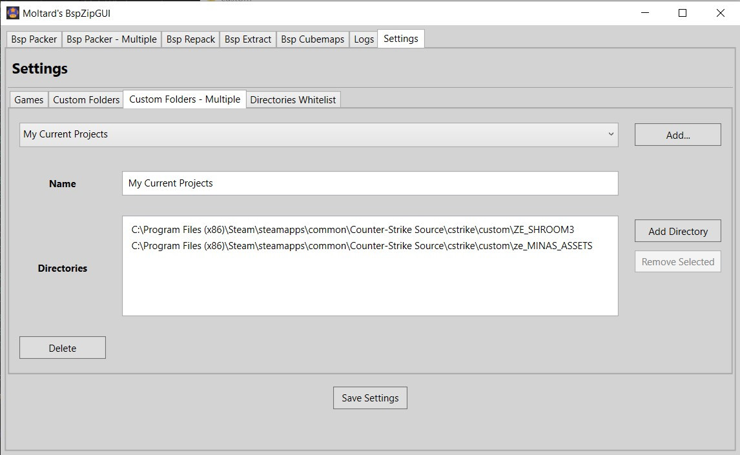
Task: Open the Bsp Packer - Multiple tab
Action: tap(111, 39)
